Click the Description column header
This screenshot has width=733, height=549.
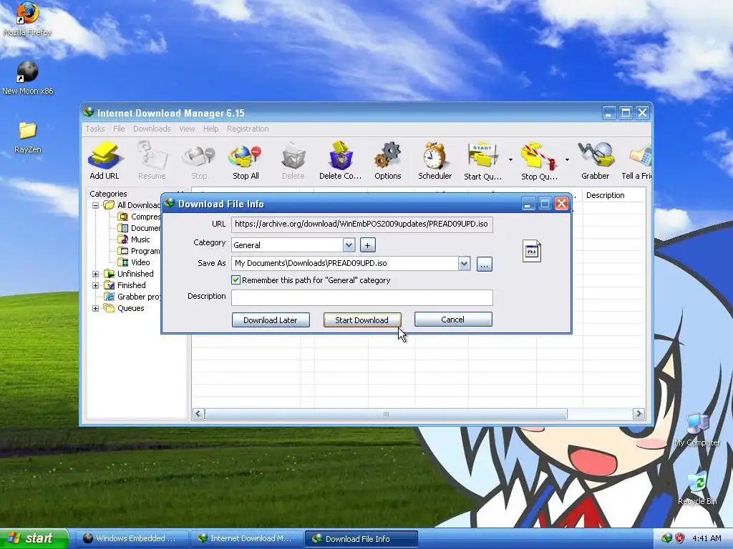(x=613, y=195)
